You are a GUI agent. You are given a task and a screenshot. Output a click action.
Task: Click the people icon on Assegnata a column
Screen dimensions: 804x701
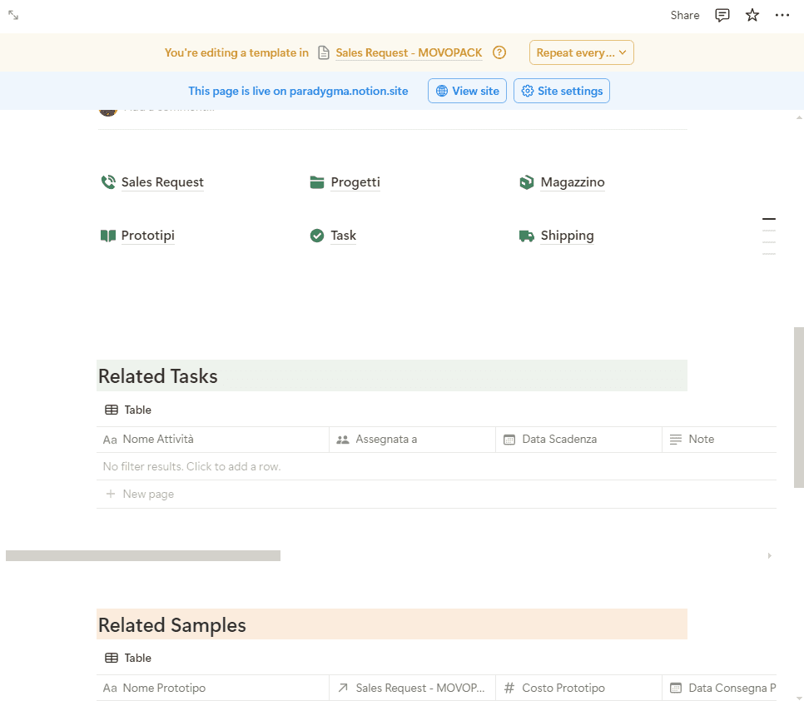pos(342,439)
